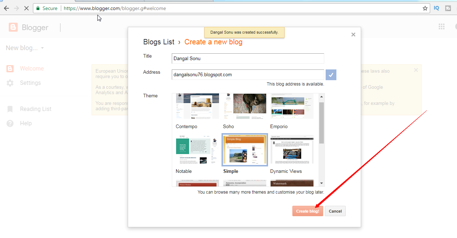Click the Help question mark icon
This screenshot has width=457, height=238.
10,123
